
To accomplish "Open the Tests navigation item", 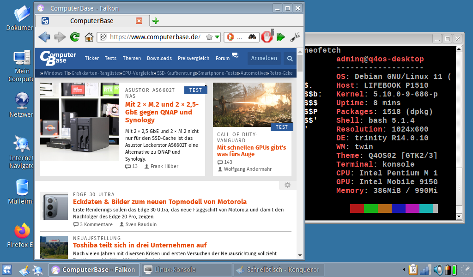I will (x=110, y=58).
